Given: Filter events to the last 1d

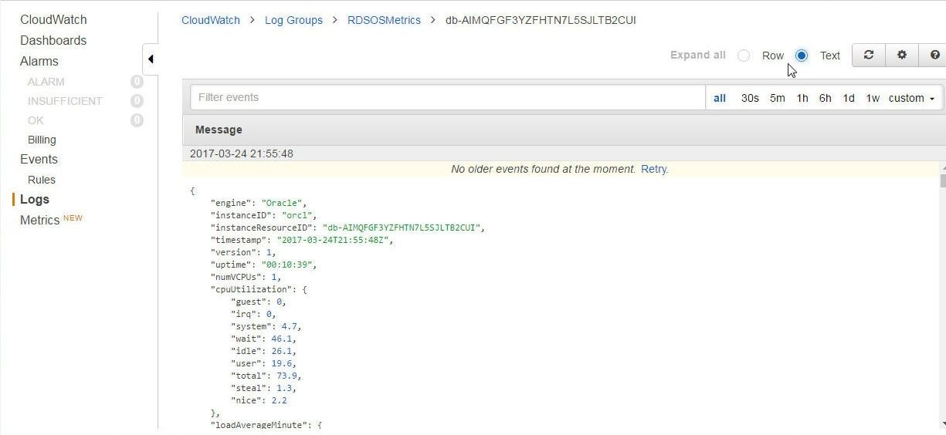Looking at the screenshot, I should [x=849, y=98].
